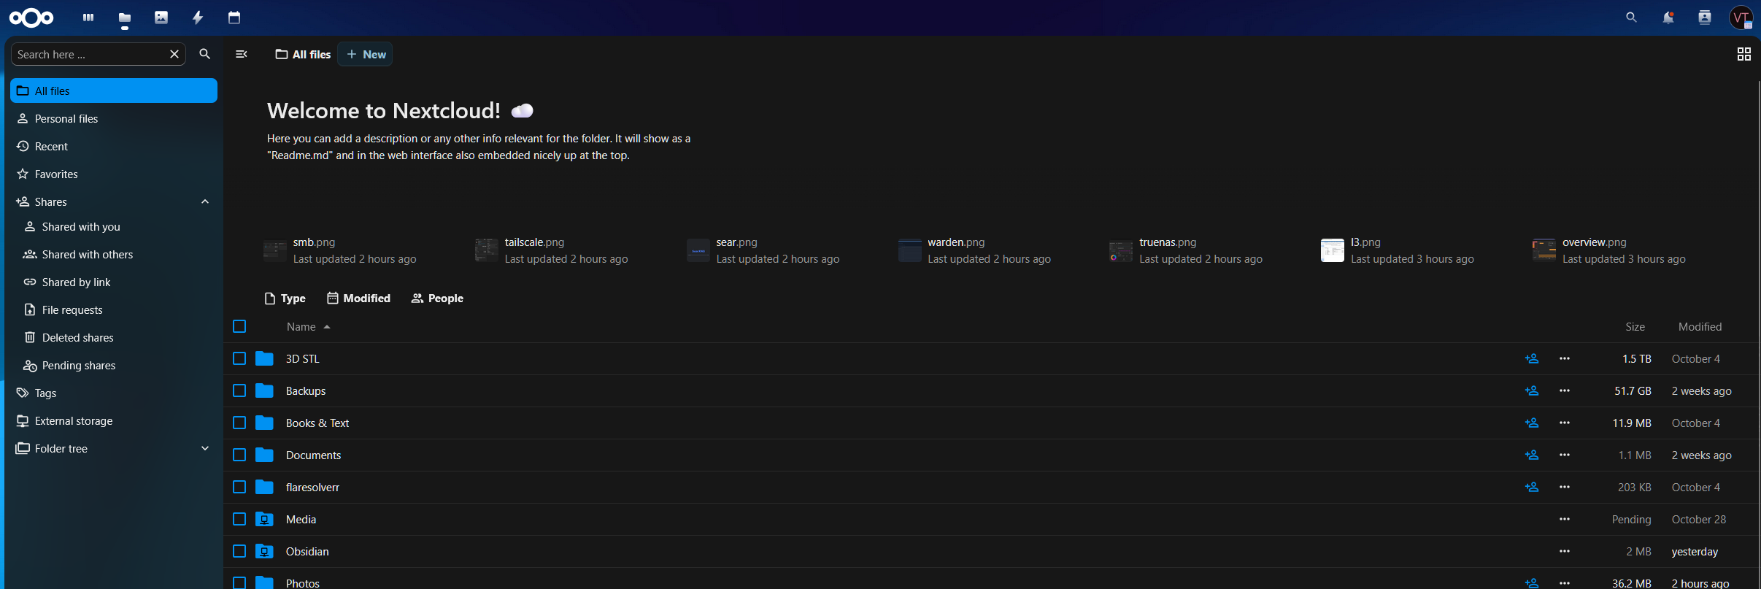Open the Photos app icon in top bar
The height and width of the screenshot is (589, 1761).
(x=161, y=18)
